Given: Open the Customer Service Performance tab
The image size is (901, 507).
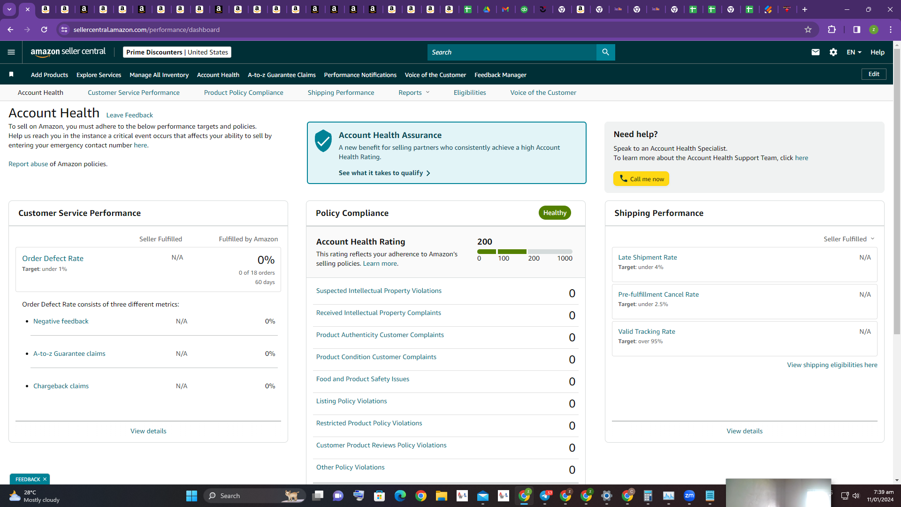Looking at the screenshot, I should (x=134, y=92).
